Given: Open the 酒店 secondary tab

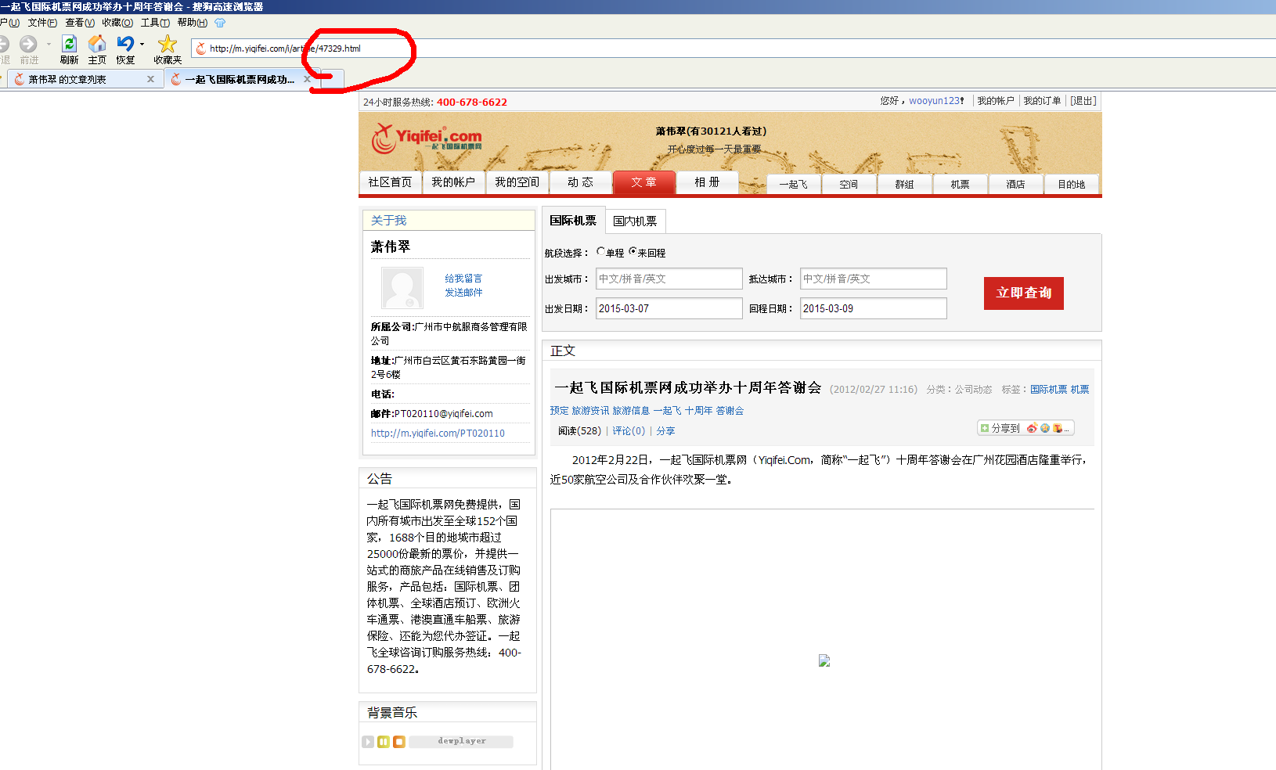Looking at the screenshot, I should (1015, 184).
